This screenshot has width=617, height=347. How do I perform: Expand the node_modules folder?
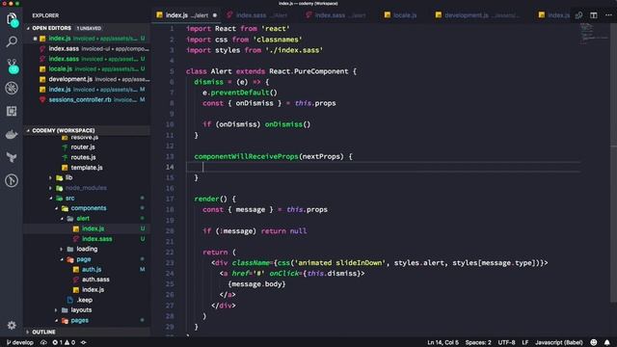tap(87, 188)
